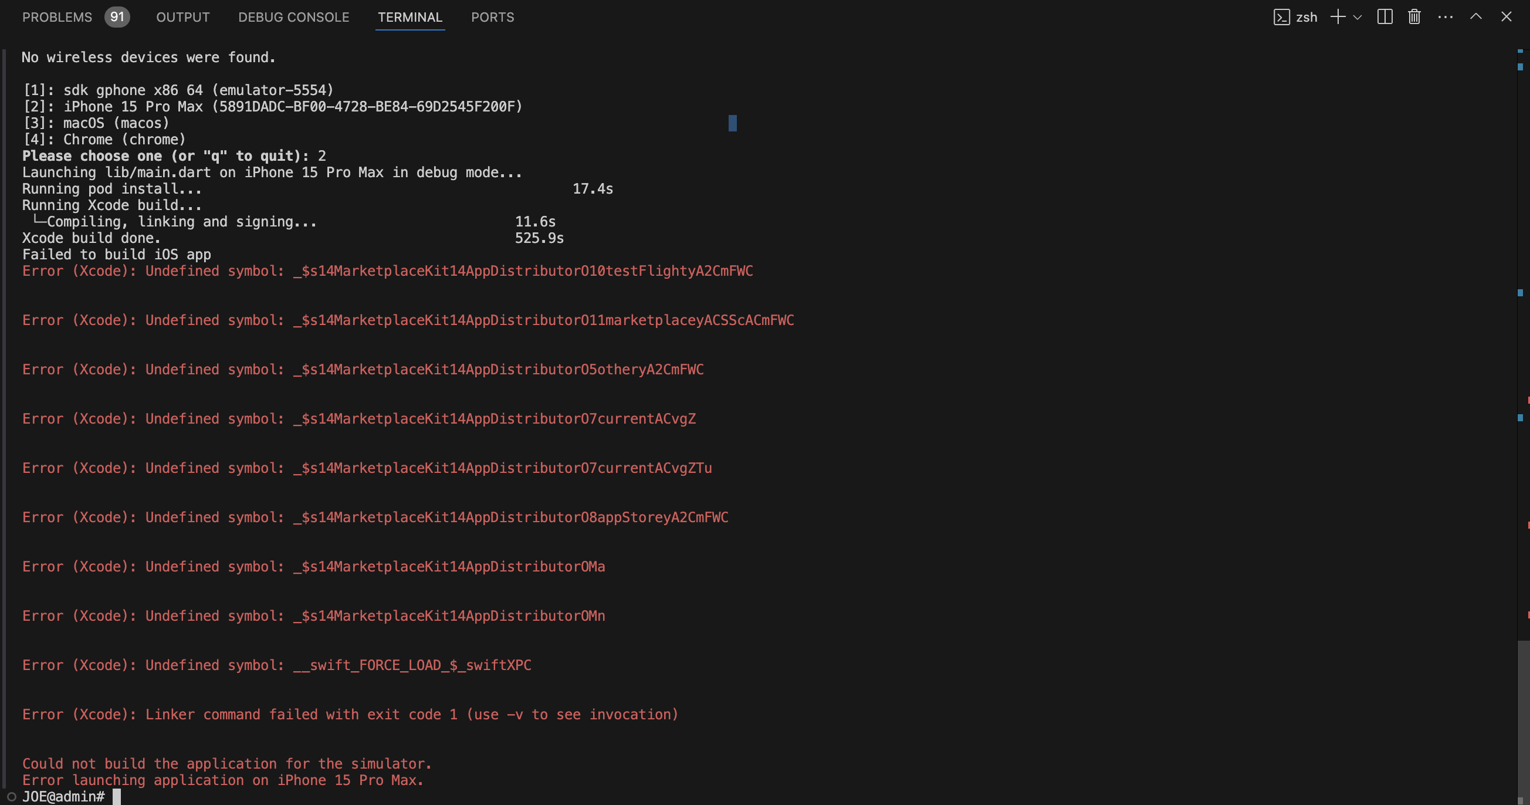Click the 525.9s build duration
The height and width of the screenshot is (805, 1530).
coord(539,238)
